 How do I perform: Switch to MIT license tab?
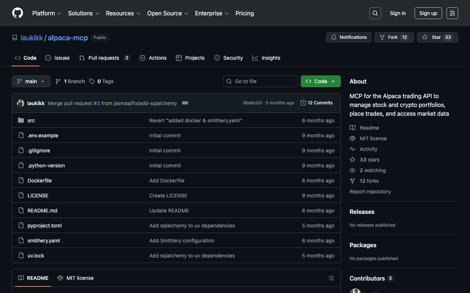pyautogui.click(x=76, y=278)
